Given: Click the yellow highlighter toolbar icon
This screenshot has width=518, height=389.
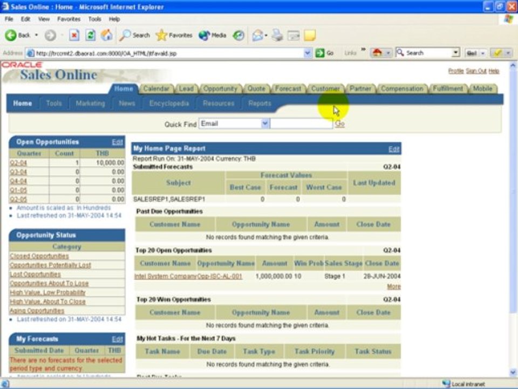Looking at the screenshot, I should coord(498,52).
